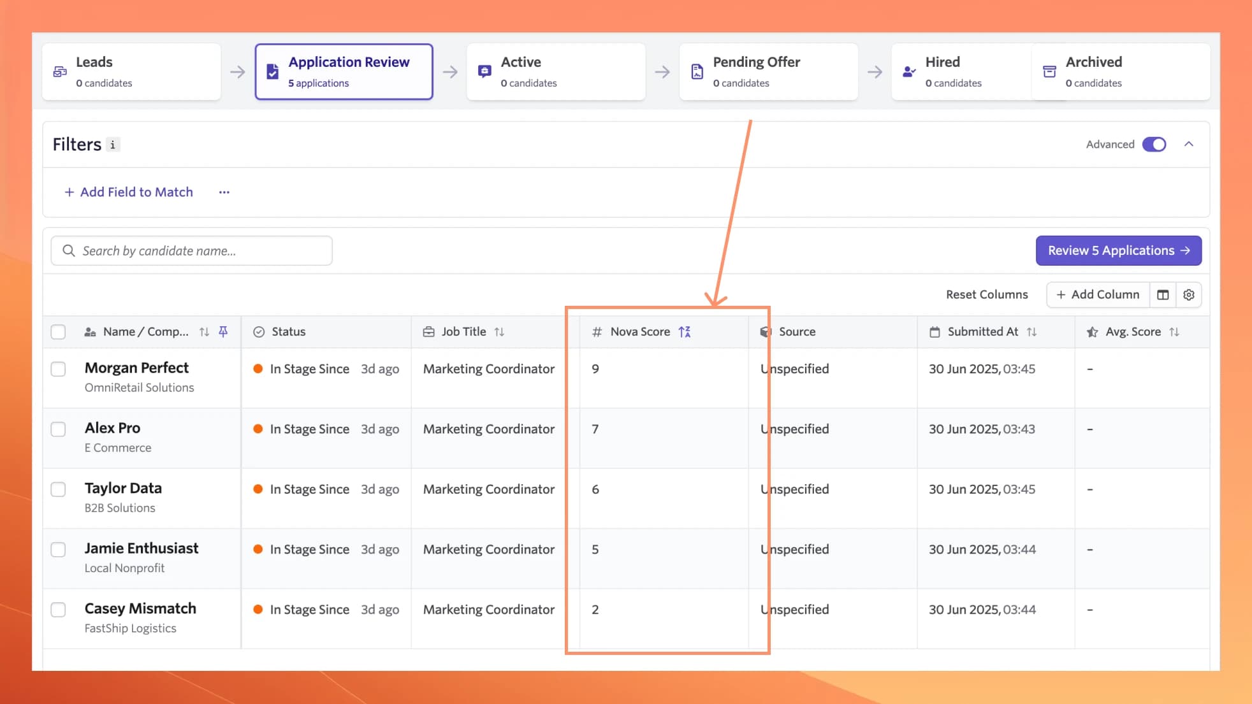Click Morgan Perfect's Nova Score 9
The image size is (1252, 704).
[x=595, y=369]
